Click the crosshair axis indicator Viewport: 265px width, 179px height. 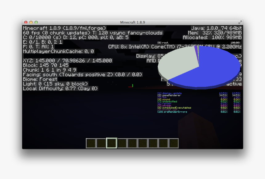[x=132, y=86]
